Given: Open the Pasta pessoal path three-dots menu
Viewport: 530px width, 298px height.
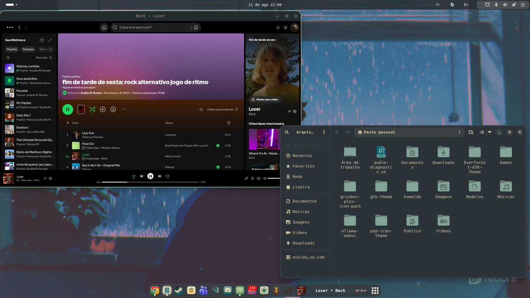Looking at the screenshot, I should (459, 132).
